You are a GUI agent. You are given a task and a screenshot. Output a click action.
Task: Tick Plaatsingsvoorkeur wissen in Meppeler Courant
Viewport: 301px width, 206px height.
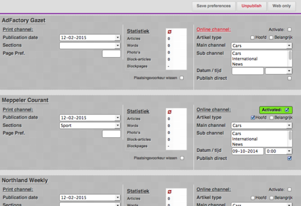(x=182, y=158)
